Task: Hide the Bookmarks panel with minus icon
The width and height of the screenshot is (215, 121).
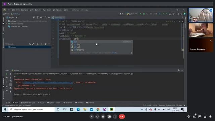Action: coord(49,44)
